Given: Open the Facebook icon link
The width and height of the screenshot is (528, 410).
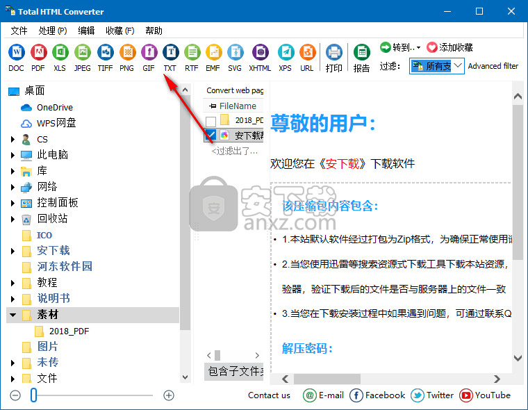Looking at the screenshot, I should 356,395.
